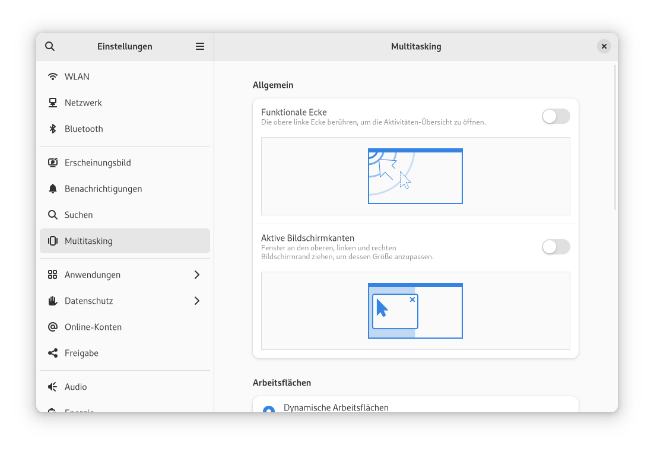Expand Datenschutz using its chevron arrow

197,301
